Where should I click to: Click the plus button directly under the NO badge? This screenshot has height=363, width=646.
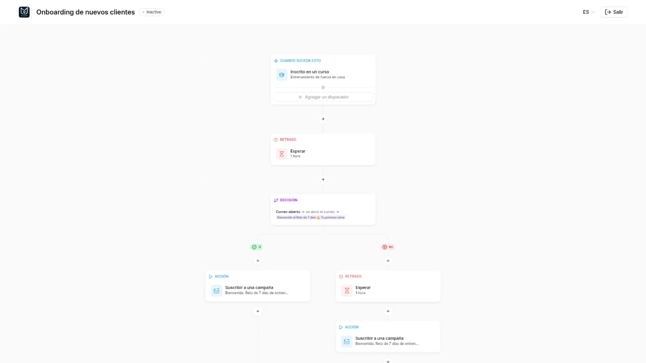[x=388, y=261]
